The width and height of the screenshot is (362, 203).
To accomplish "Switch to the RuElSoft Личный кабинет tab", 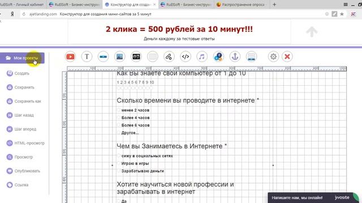I will pos(23,5).
